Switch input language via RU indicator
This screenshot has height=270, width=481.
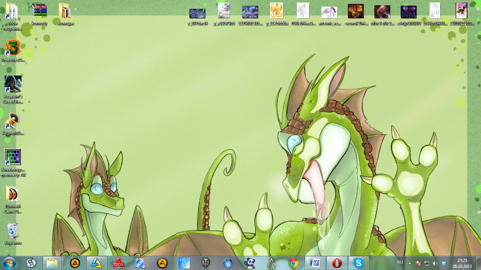pyautogui.click(x=400, y=262)
